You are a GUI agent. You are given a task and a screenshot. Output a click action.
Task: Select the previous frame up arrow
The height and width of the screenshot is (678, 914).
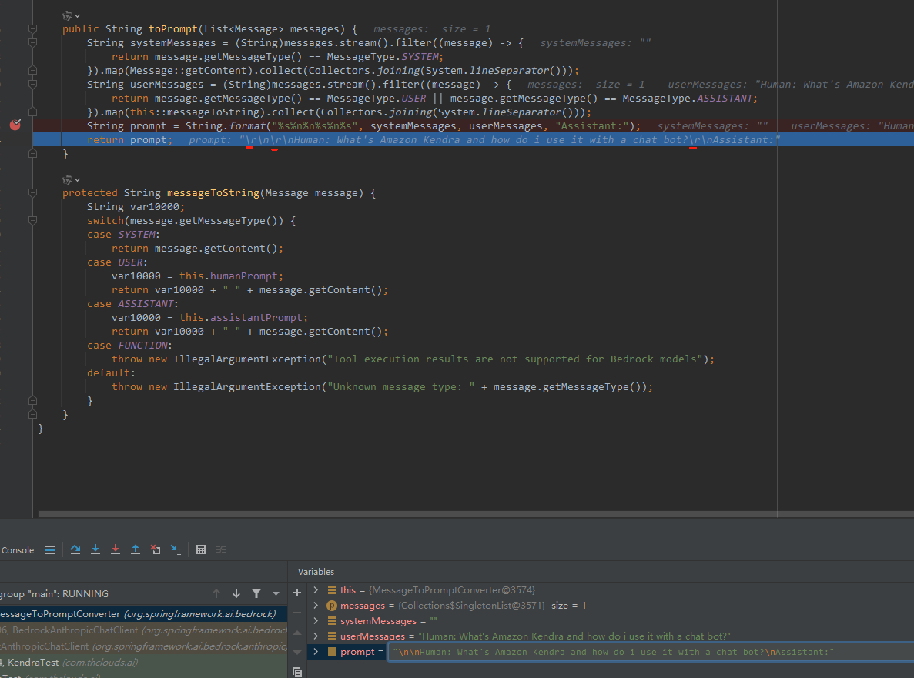click(216, 593)
